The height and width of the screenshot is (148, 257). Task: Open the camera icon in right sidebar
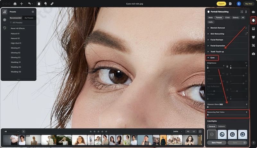tap(253, 54)
